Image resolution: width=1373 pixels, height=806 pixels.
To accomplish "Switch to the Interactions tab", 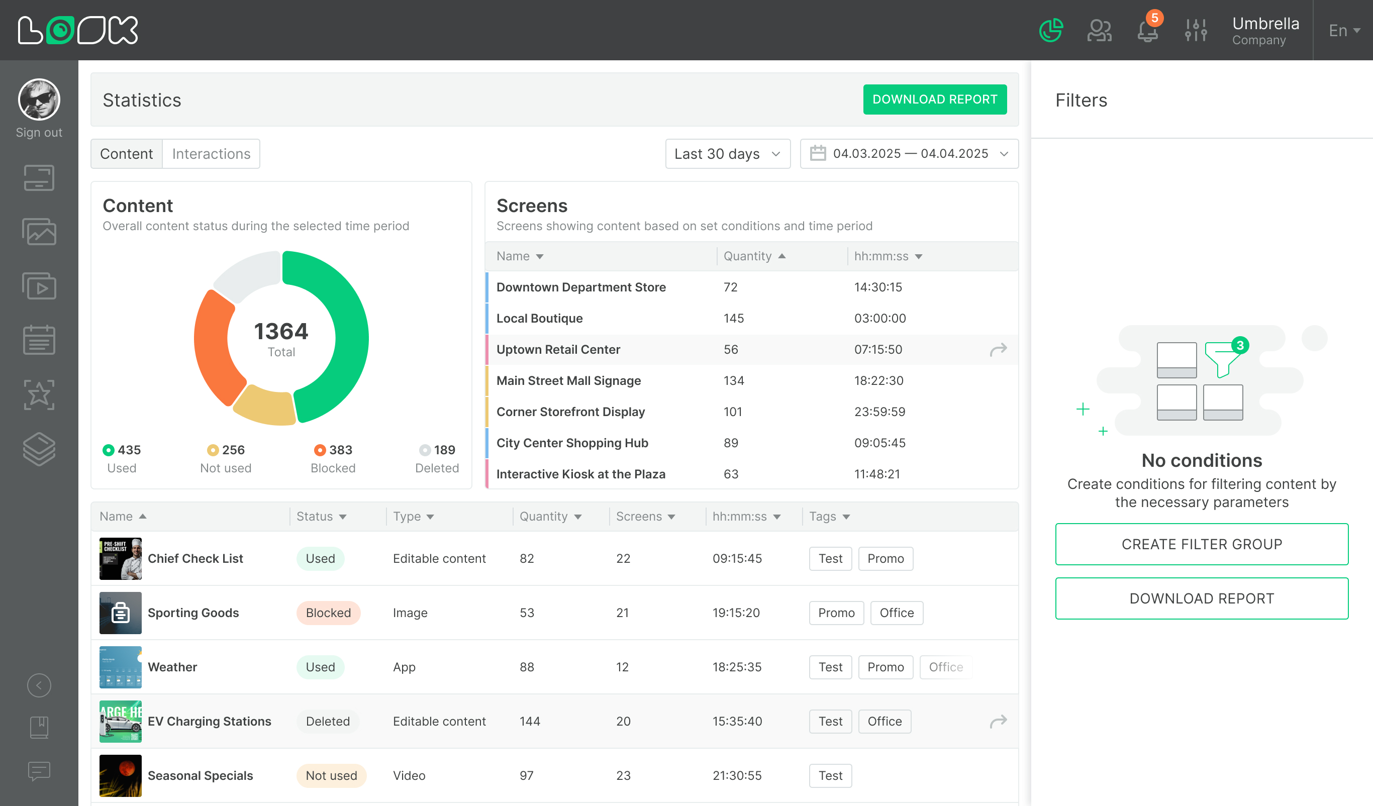I will pyautogui.click(x=212, y=154).
